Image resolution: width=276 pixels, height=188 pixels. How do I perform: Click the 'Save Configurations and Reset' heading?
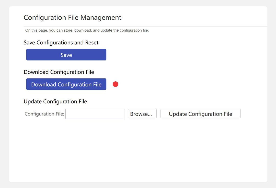(x=61, y=43)
